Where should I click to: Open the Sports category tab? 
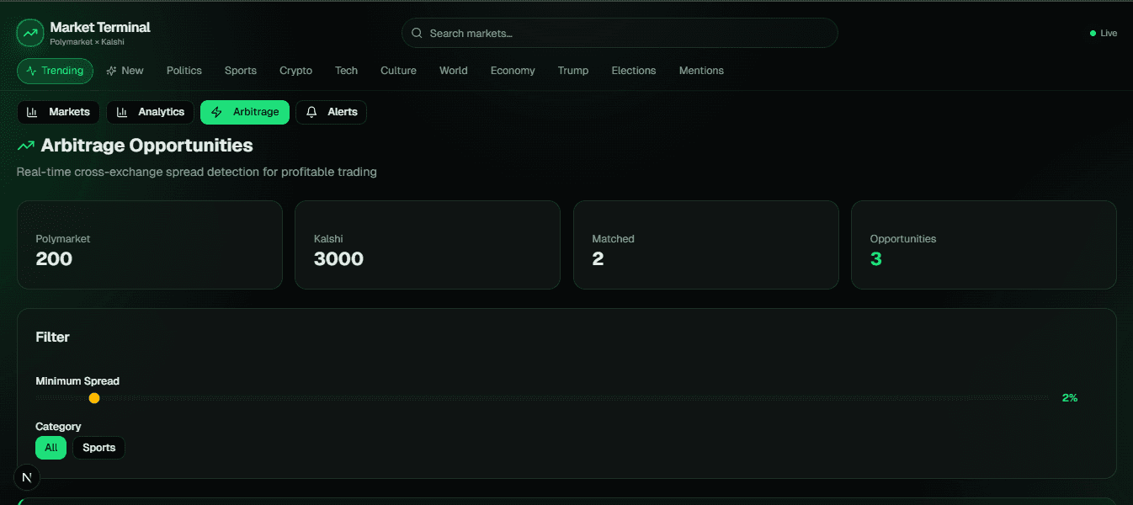[241, 71]
